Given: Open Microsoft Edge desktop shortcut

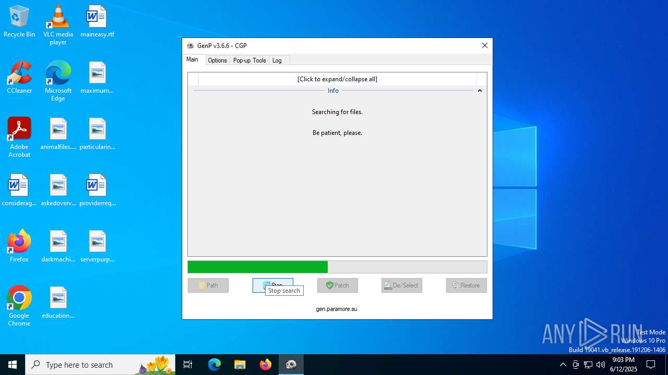Looking at the screenshot, I should 58,81.
